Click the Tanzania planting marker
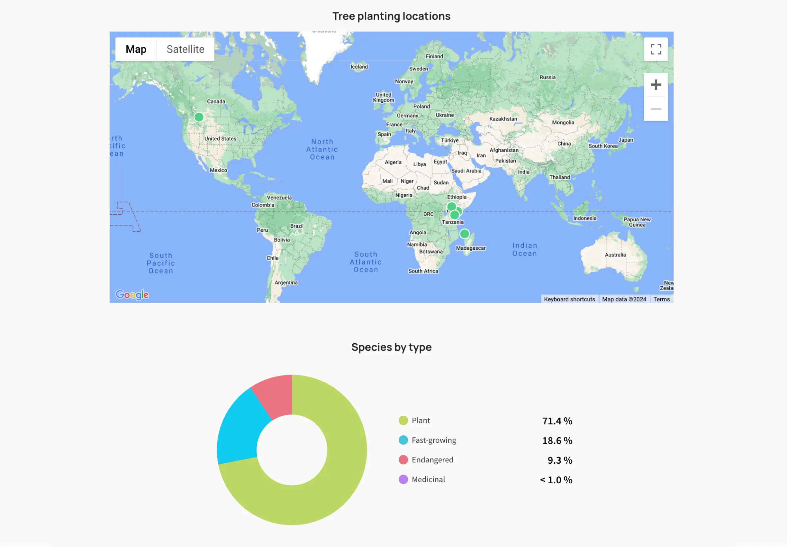Image resolution: width=787 pixels, height=547 pixels. 454,216
